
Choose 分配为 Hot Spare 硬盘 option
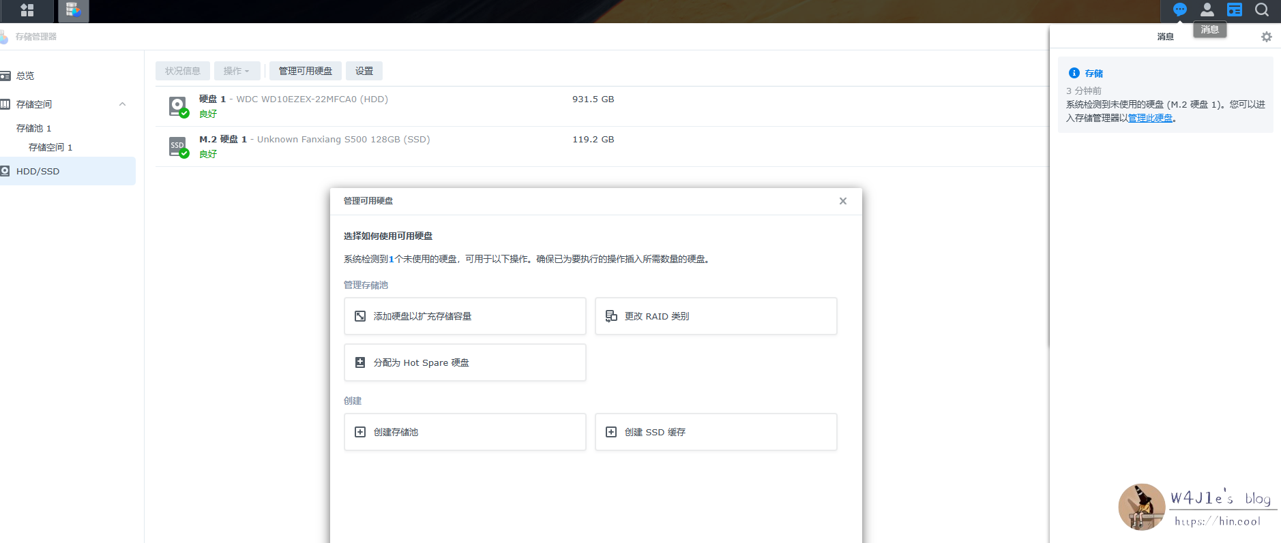(465, 362)
